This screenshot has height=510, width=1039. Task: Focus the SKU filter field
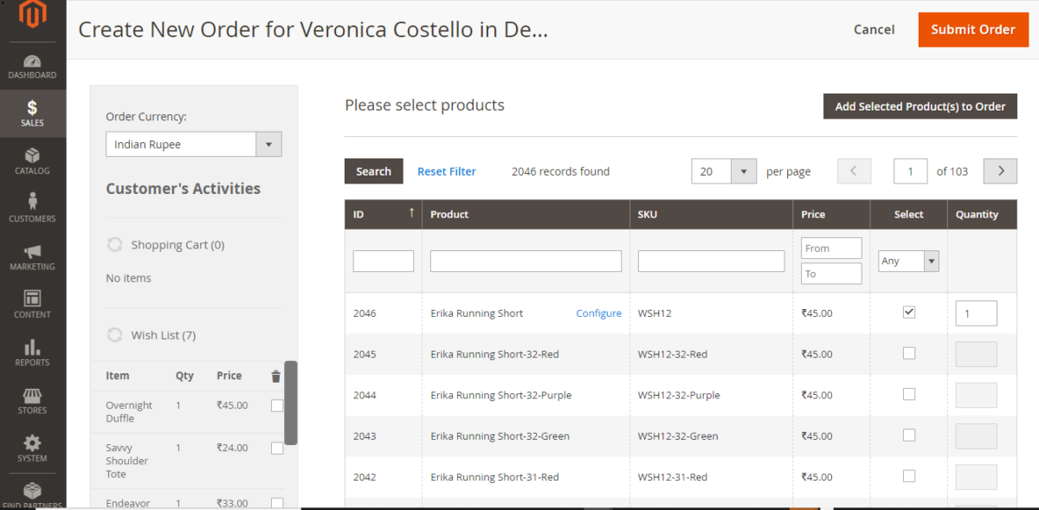(x=711, y=261)
